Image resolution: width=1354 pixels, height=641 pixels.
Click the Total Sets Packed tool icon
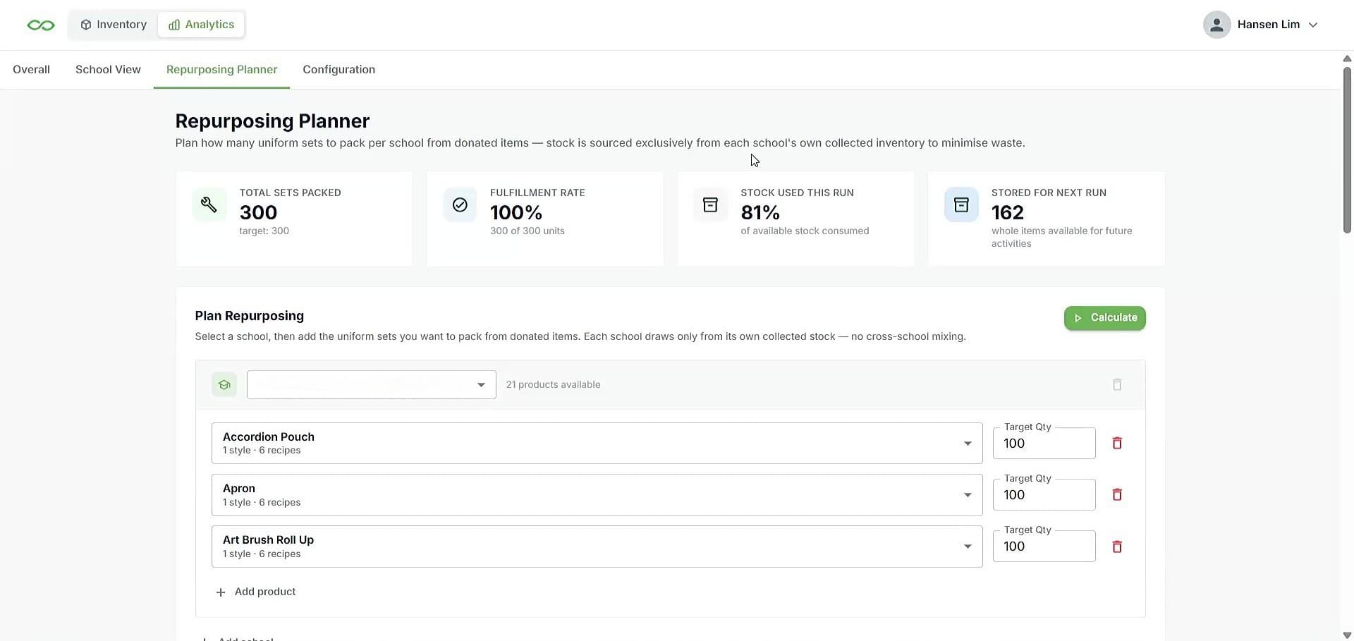pyautogui.click(x=209, y=204)
